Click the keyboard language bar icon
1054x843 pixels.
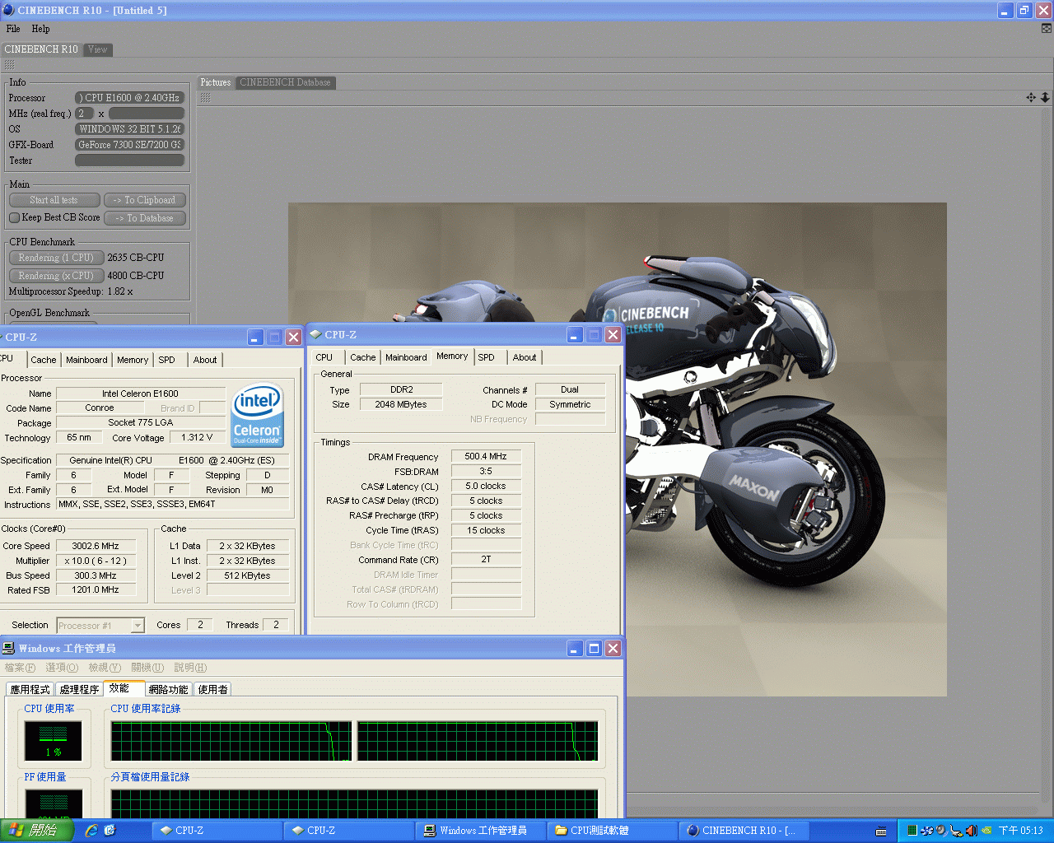881,831
